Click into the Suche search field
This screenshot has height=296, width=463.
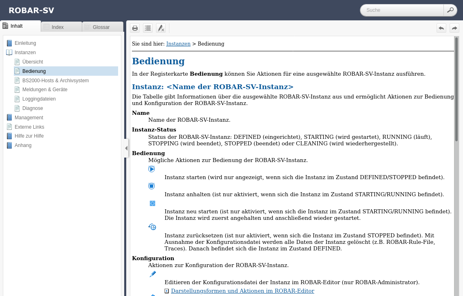[402, 10]
